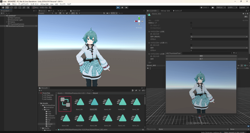Open cloud services icon
The width and height of the screenshot is (250, 133).
pos(213,7)
